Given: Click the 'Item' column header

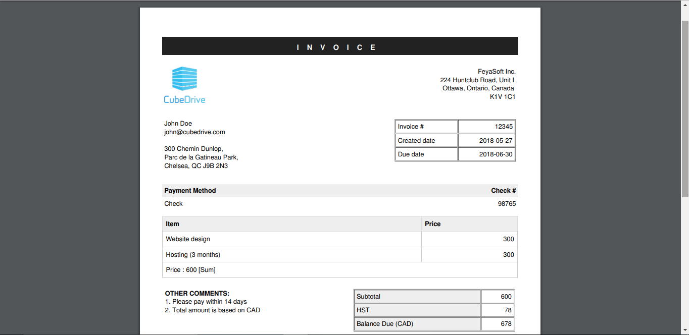Looking at the screenshot, I should (x=292, y=224).
